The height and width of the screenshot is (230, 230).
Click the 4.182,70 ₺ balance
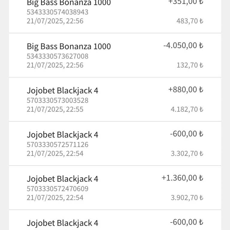[187, 109]
